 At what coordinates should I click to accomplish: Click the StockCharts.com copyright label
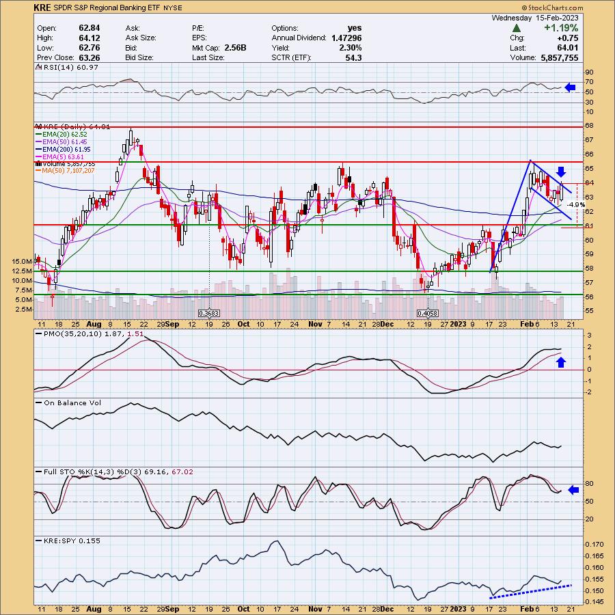tap(552, 8)
